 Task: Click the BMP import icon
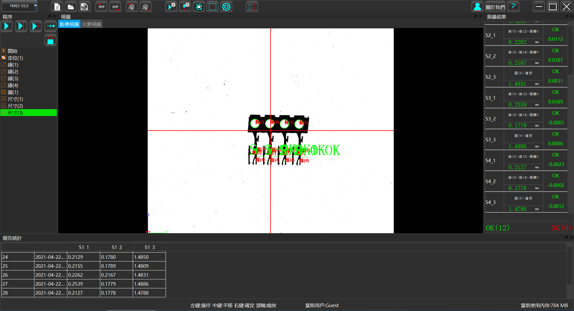pos(102,7)
